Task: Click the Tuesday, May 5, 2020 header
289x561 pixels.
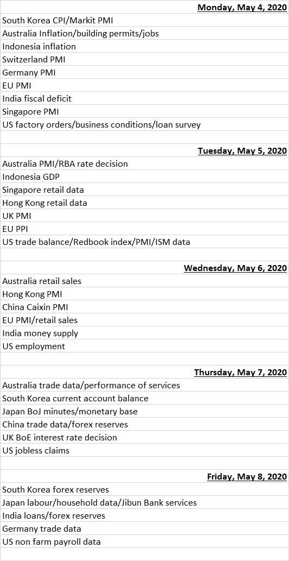Action: [x=144, y=150]
